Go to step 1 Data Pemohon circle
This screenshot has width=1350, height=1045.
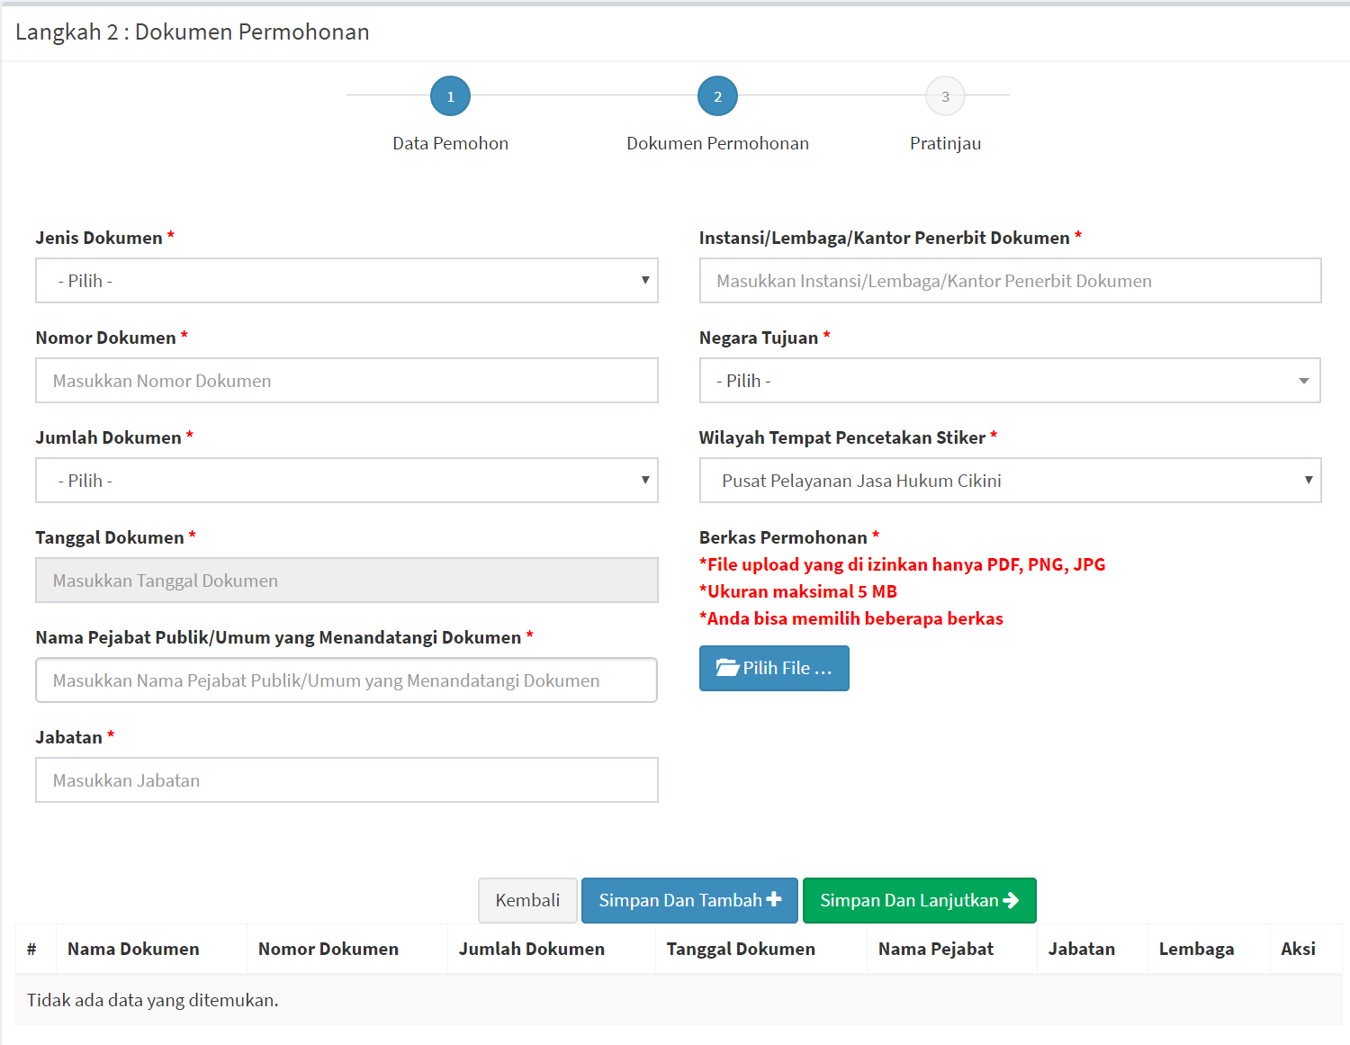(x=450, y=96)
